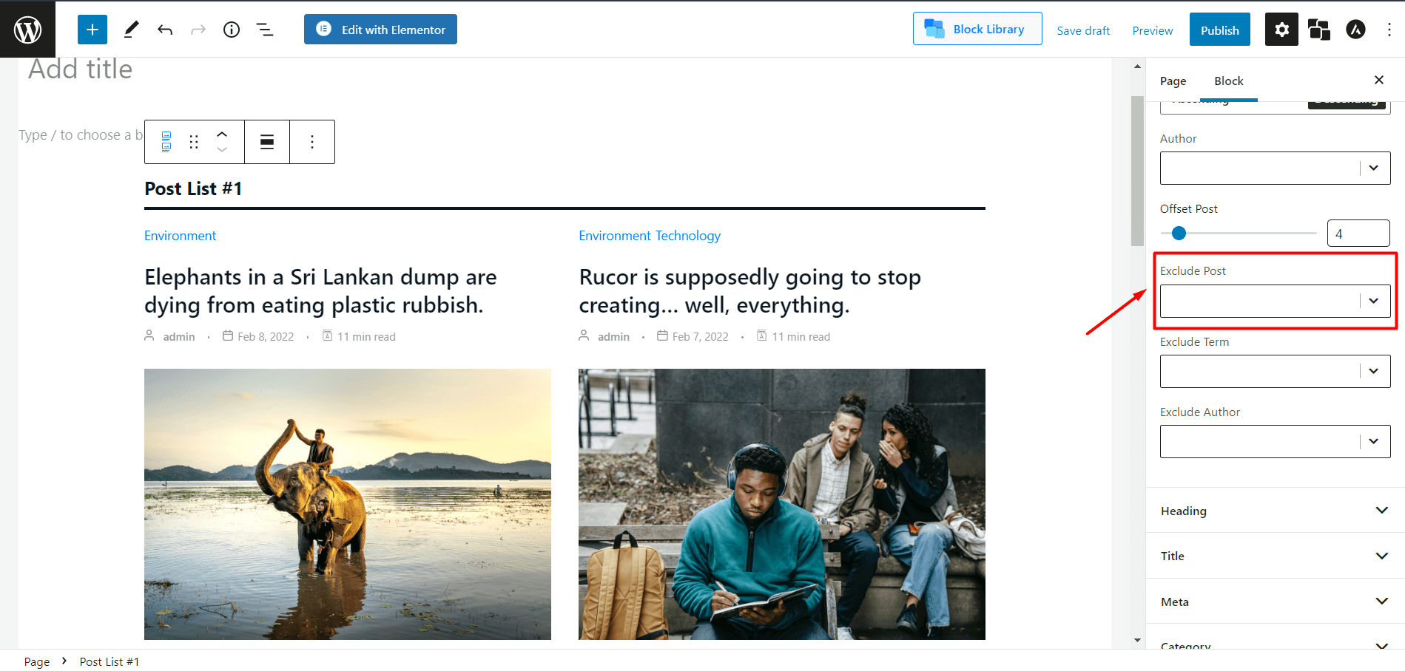Click Post List #1 in breadcrumb
This screenshot has height=671, width=1405.
[x=109, y=661]
